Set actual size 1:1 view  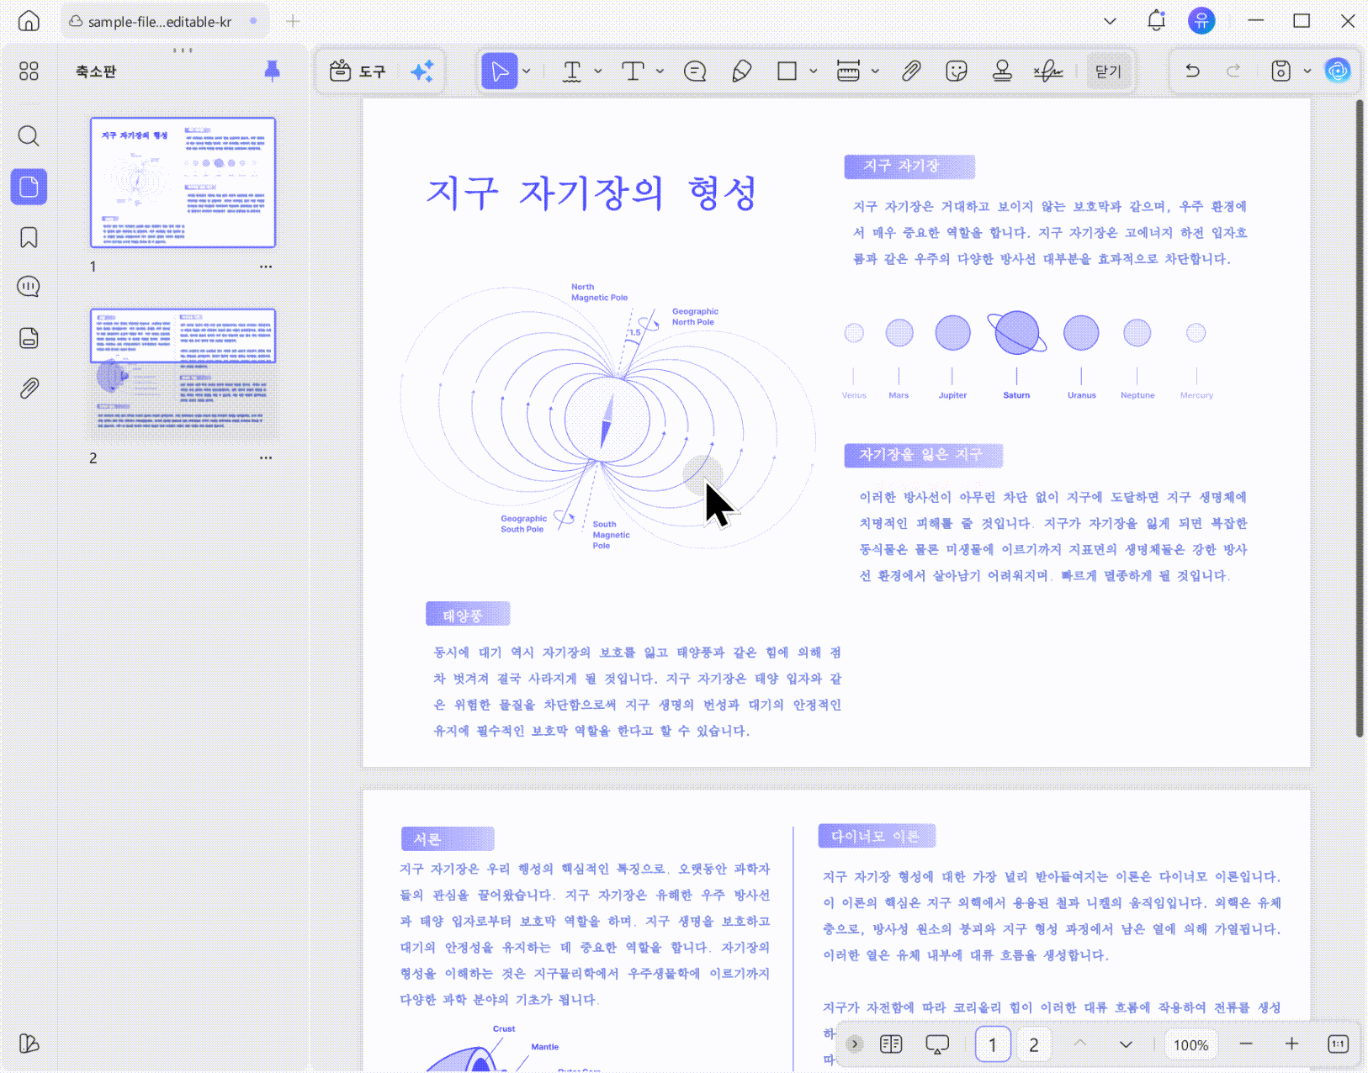(x=1338, y=1044)
